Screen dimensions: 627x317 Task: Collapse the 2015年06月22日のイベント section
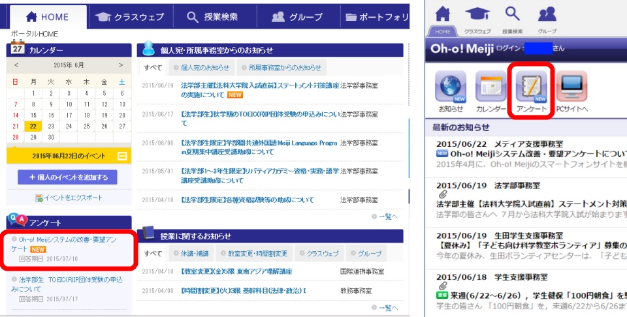tap(122, 156)
